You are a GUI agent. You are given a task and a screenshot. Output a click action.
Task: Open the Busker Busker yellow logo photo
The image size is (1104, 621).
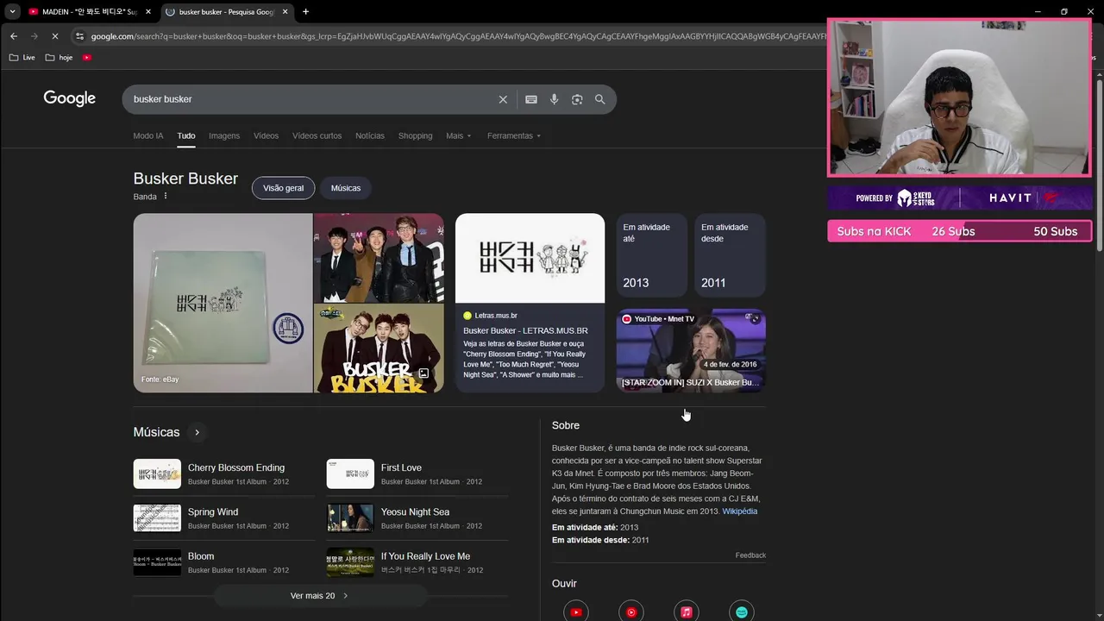tap(379, 348)
